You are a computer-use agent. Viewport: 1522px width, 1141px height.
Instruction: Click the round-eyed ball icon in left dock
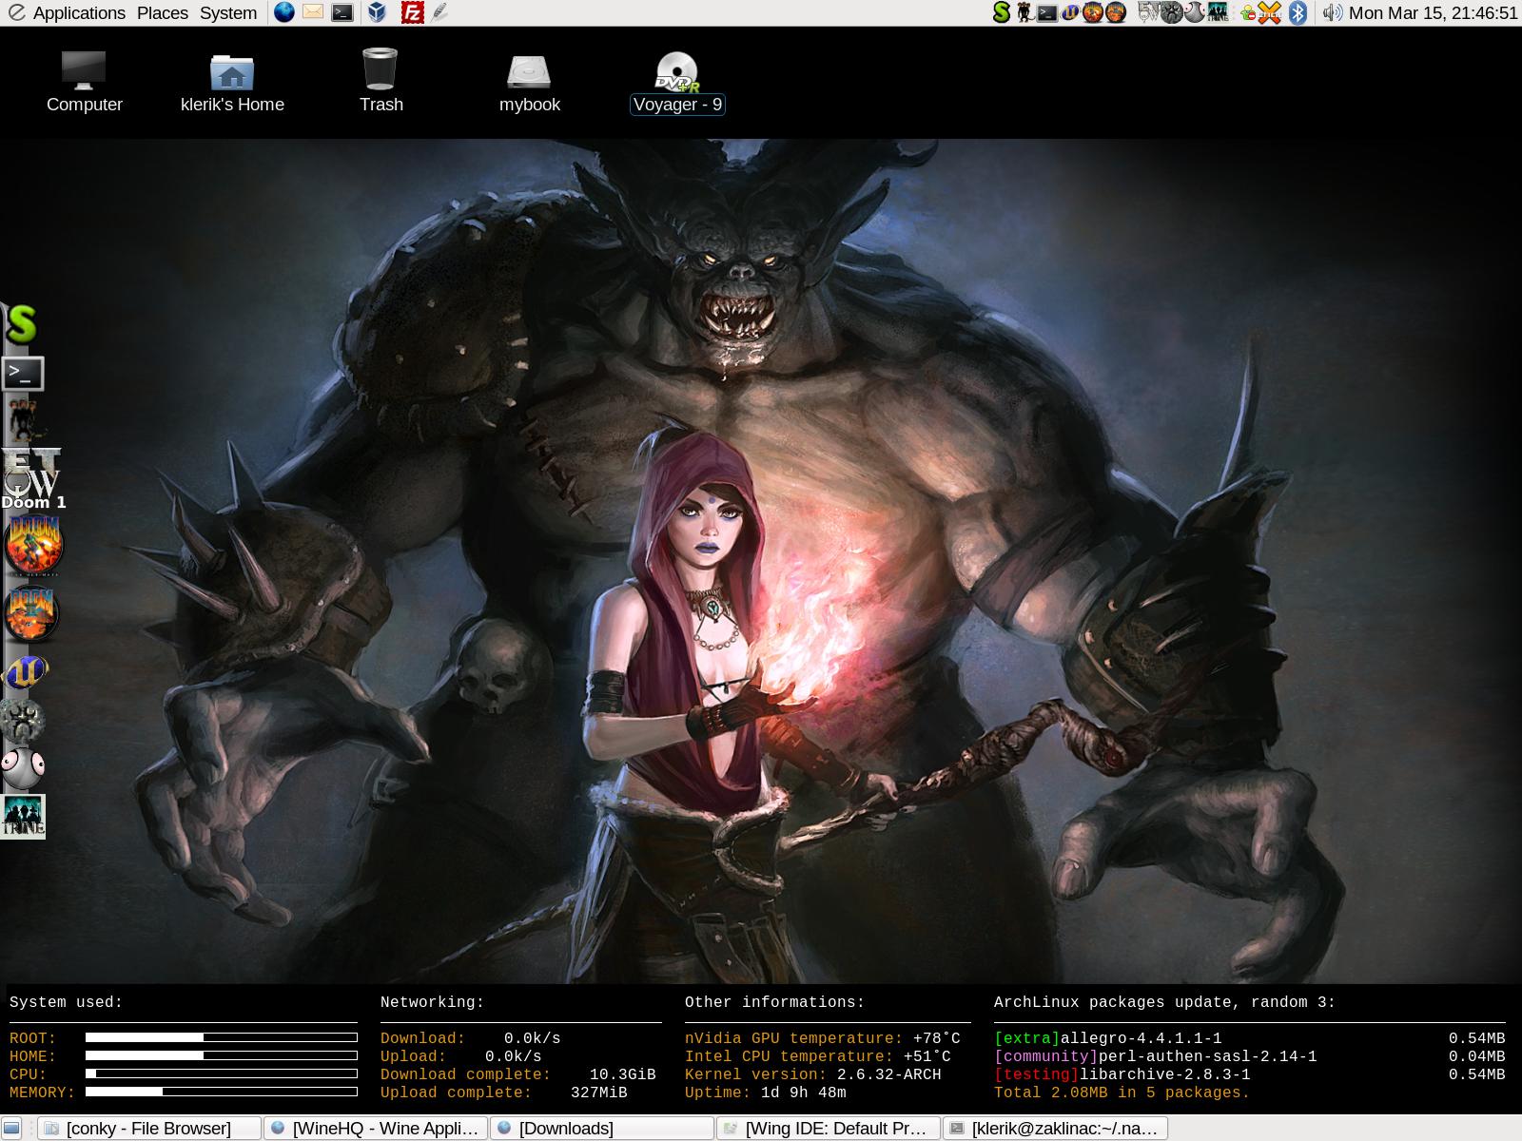(x=23, y=766)
